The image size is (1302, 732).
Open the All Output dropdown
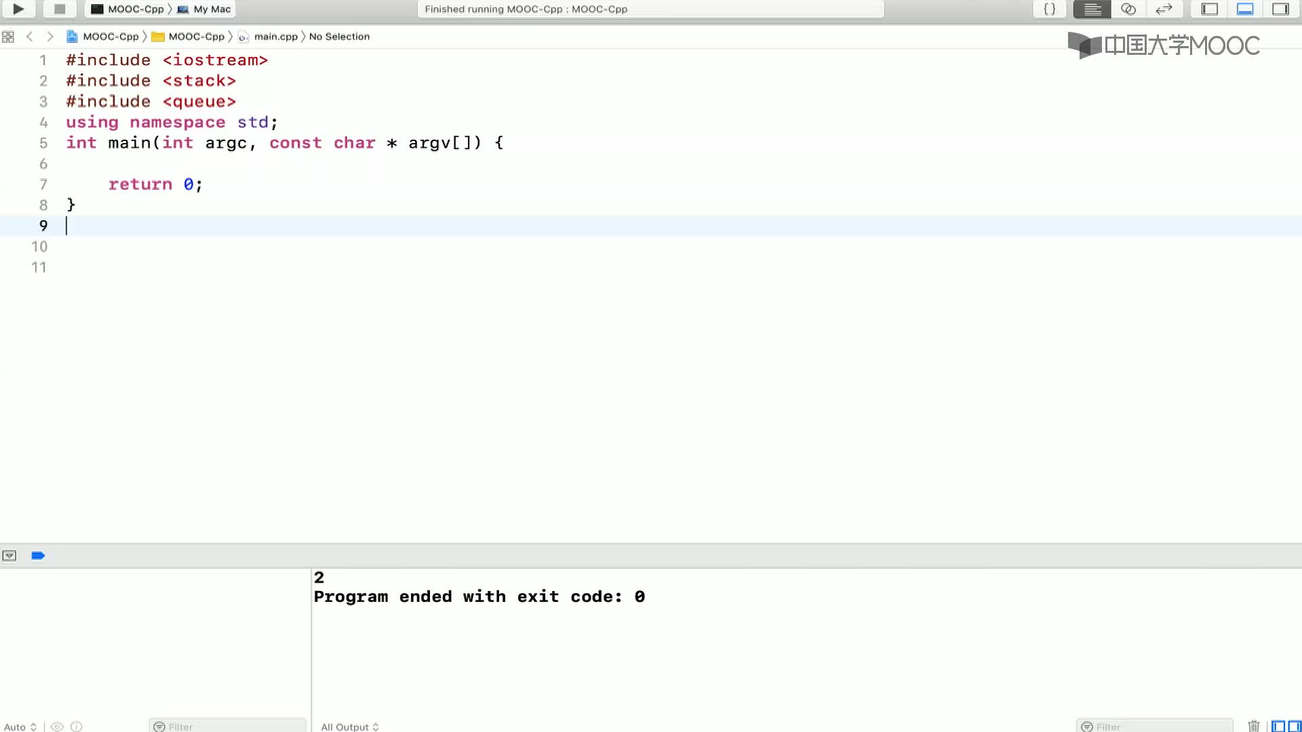(x=350, y=727)
